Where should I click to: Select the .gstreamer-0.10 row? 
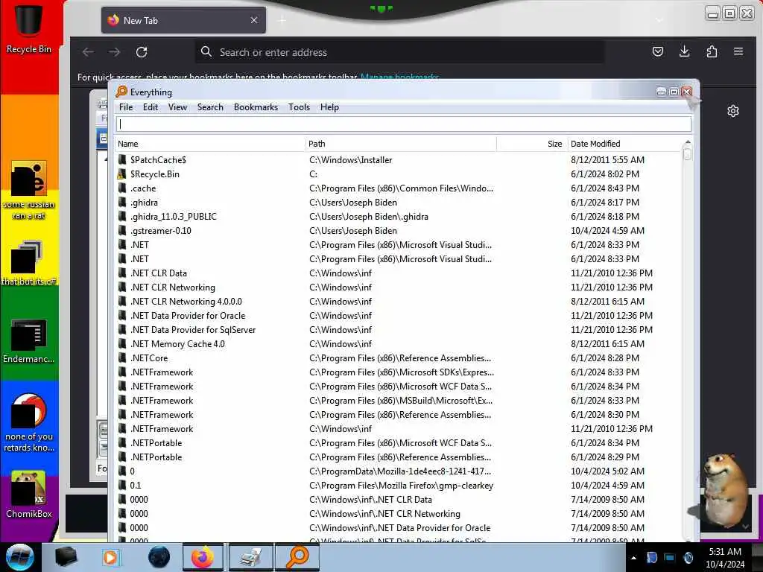coord(399,231)
